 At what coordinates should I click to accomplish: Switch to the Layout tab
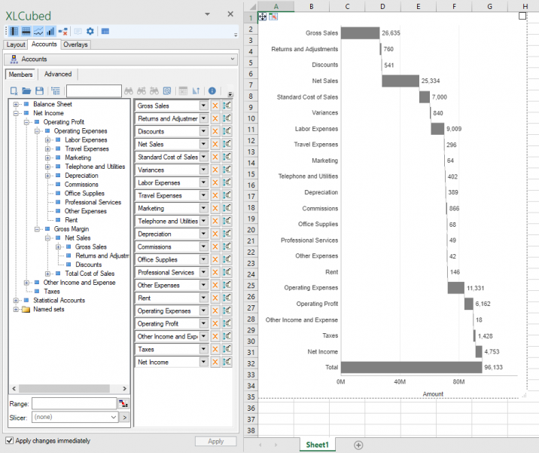15,44
